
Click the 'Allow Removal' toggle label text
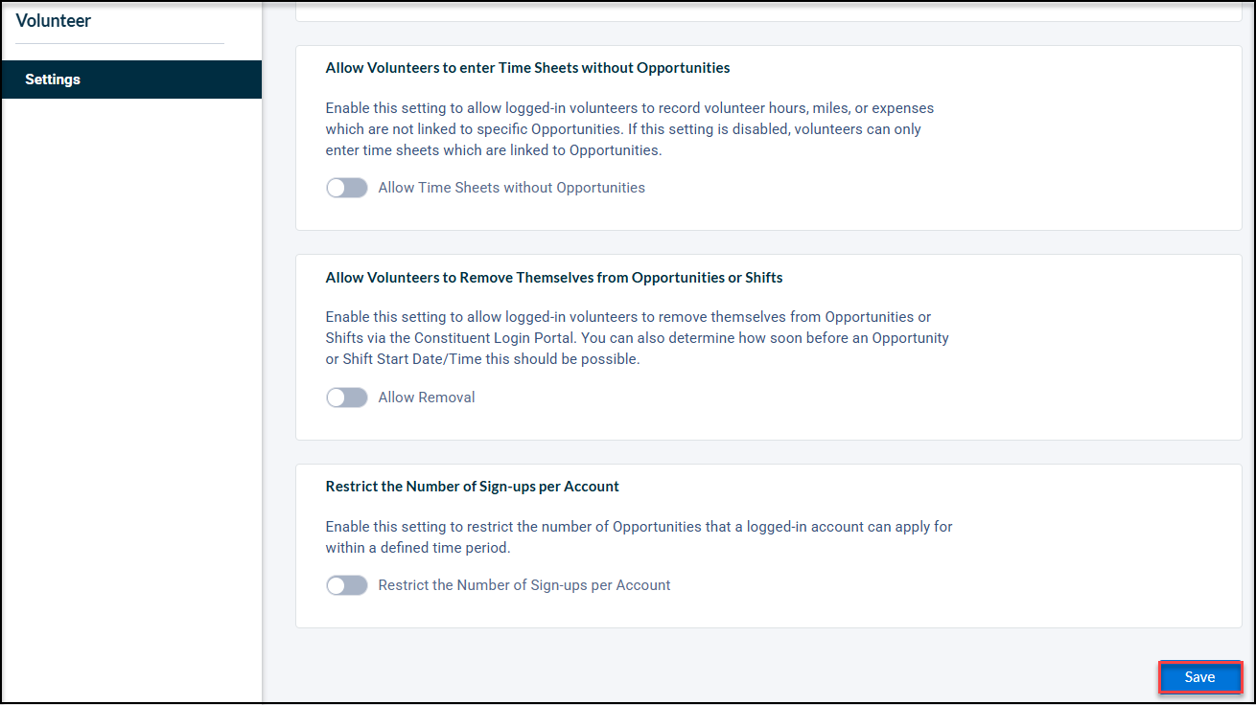(427, 398)
